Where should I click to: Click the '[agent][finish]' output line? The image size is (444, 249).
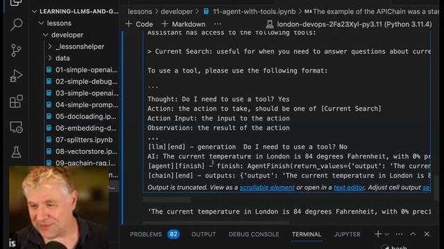(289, 166)
